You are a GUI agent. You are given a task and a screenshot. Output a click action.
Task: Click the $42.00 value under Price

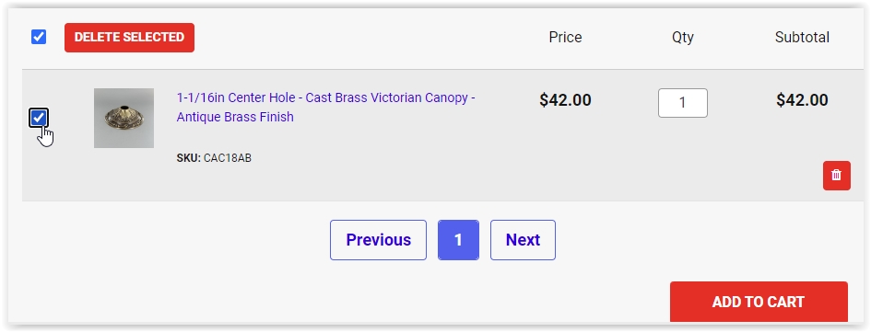566,100
